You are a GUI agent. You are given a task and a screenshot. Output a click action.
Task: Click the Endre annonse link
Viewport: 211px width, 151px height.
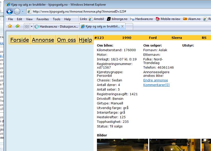point(156,80)
